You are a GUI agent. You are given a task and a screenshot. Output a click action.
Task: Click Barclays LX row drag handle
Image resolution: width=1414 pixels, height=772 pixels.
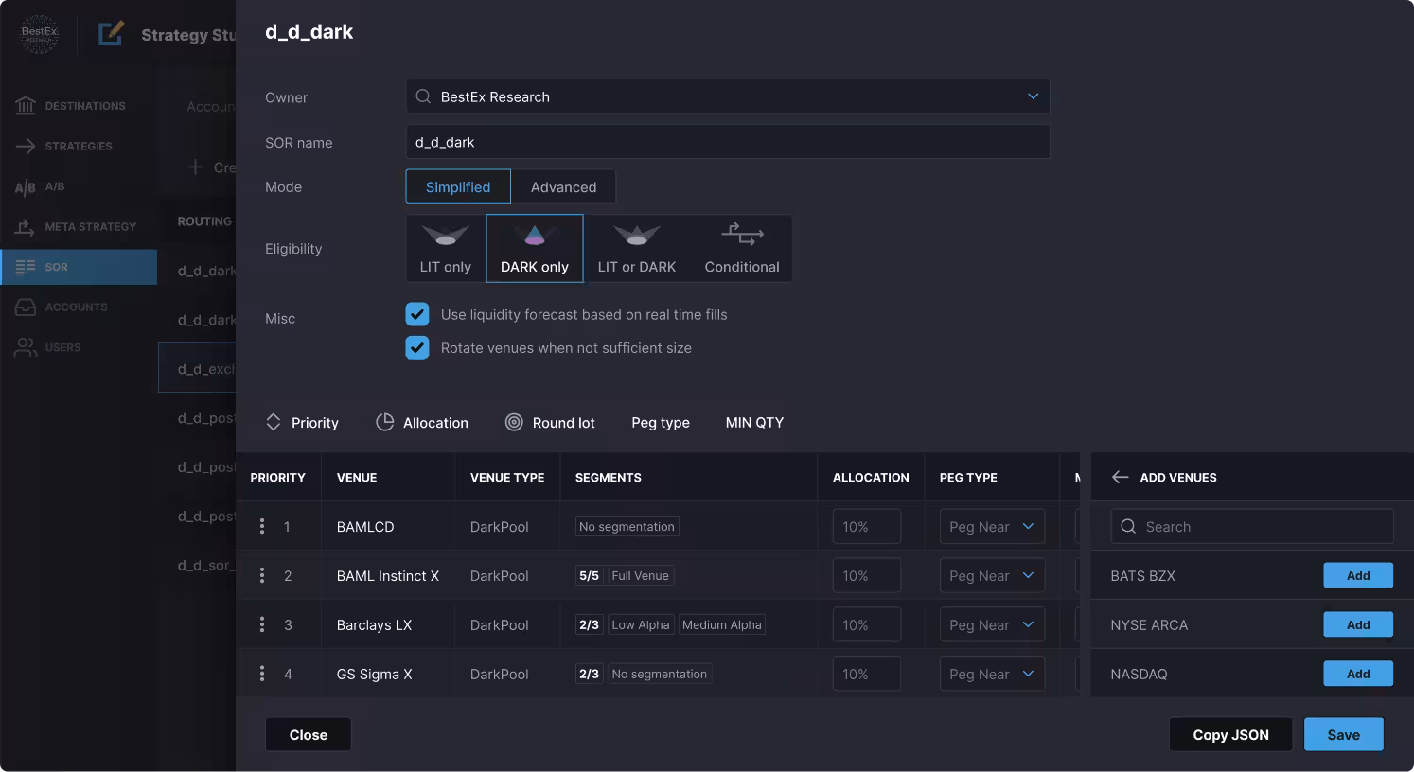[262, 624]
